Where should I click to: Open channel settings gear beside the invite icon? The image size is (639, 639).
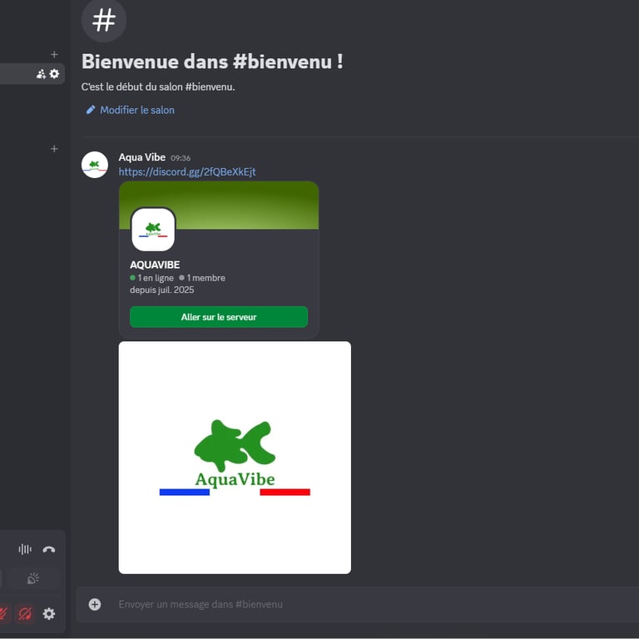pos(54,74)
